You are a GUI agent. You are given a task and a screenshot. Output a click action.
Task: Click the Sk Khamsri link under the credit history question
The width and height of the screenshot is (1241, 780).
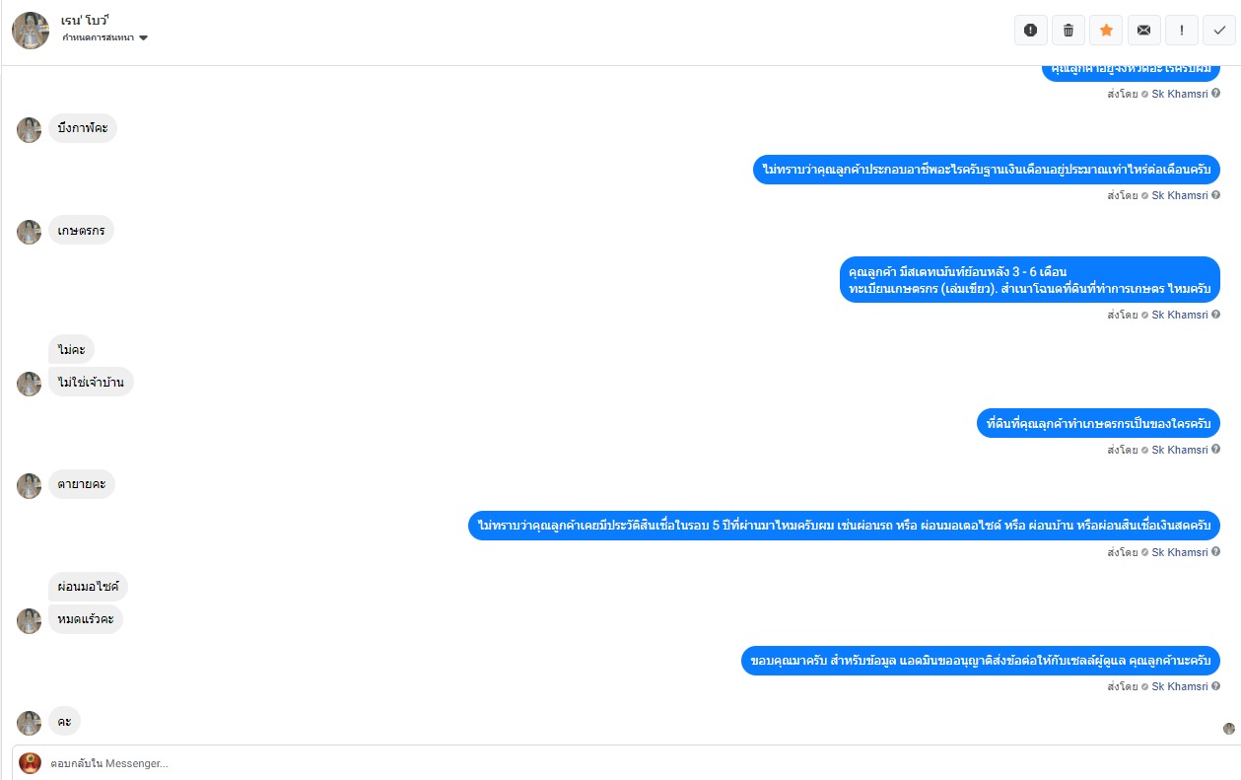[x=1179, y=552]
